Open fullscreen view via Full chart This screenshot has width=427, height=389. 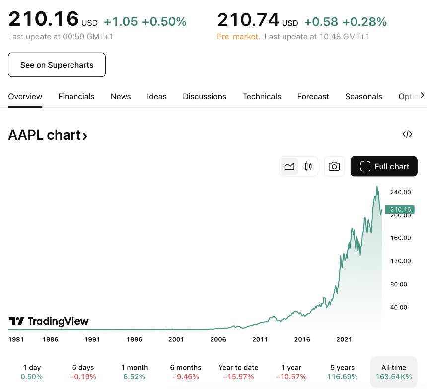coord(384,166)
